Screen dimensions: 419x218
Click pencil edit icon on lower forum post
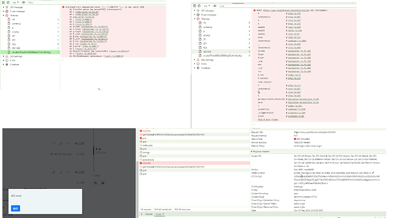pos(61,172)
